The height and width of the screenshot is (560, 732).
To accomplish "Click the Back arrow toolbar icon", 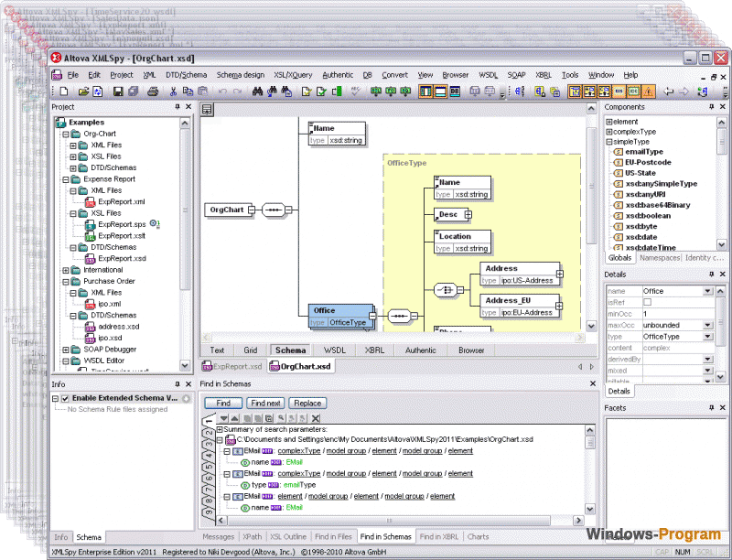I will coord(669,92).
